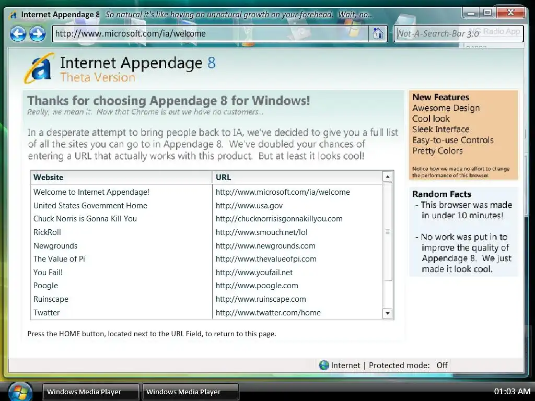Click the http://www.twatter.com/home cell

point(268,313)
